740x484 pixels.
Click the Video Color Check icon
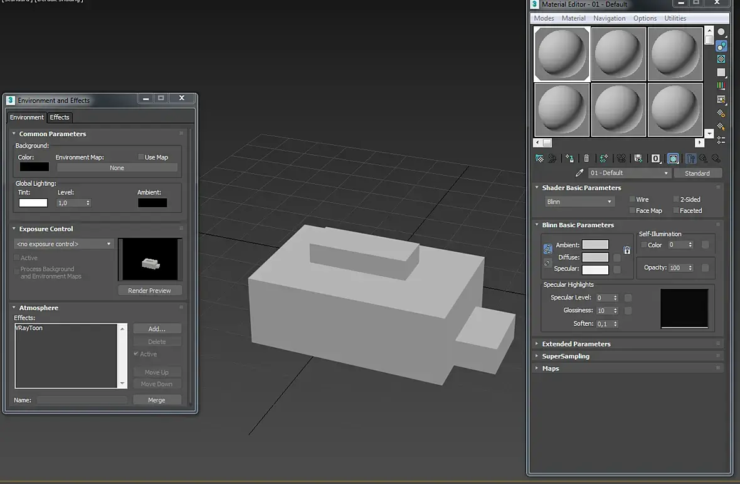tap(721, 86)
